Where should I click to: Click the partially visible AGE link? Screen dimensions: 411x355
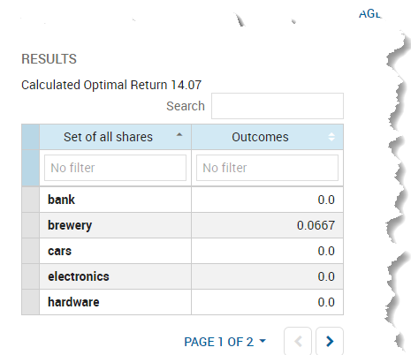[x=369, y=13]
